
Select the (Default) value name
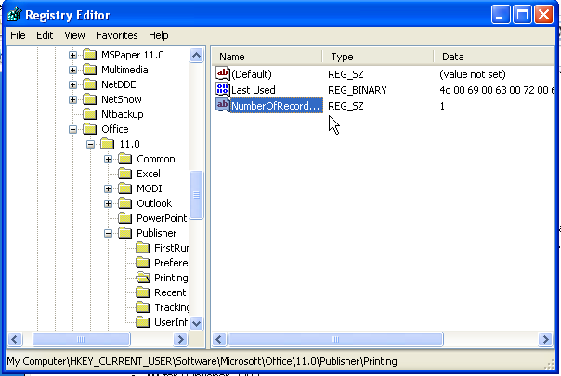click(x=252, y=74)
